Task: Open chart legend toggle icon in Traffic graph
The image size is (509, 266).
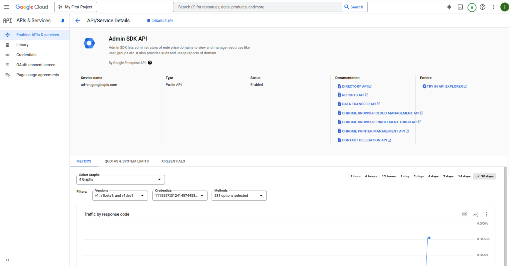Action: 464,214
